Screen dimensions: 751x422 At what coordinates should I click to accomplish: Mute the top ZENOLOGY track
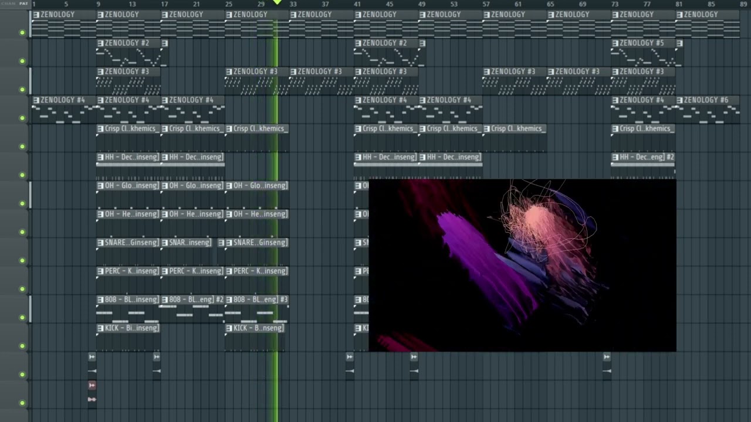coord(22,32)
